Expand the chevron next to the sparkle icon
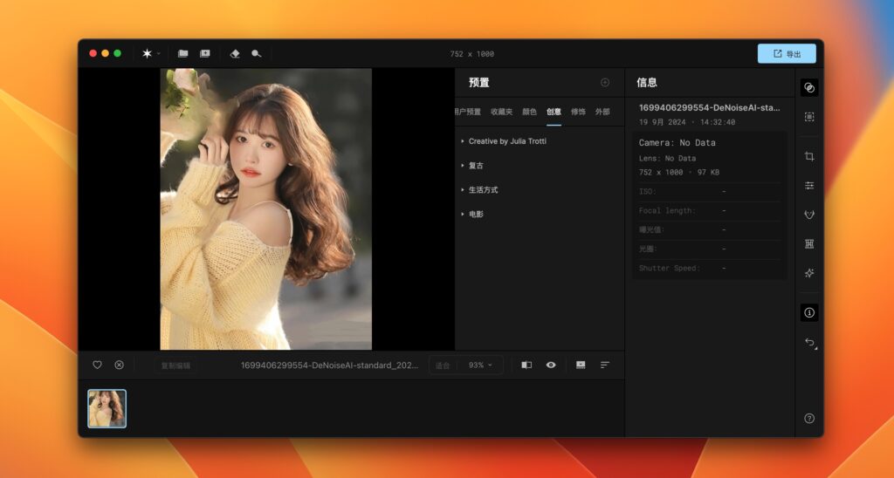This screenshot has height=478, width=894. (159, 53)
